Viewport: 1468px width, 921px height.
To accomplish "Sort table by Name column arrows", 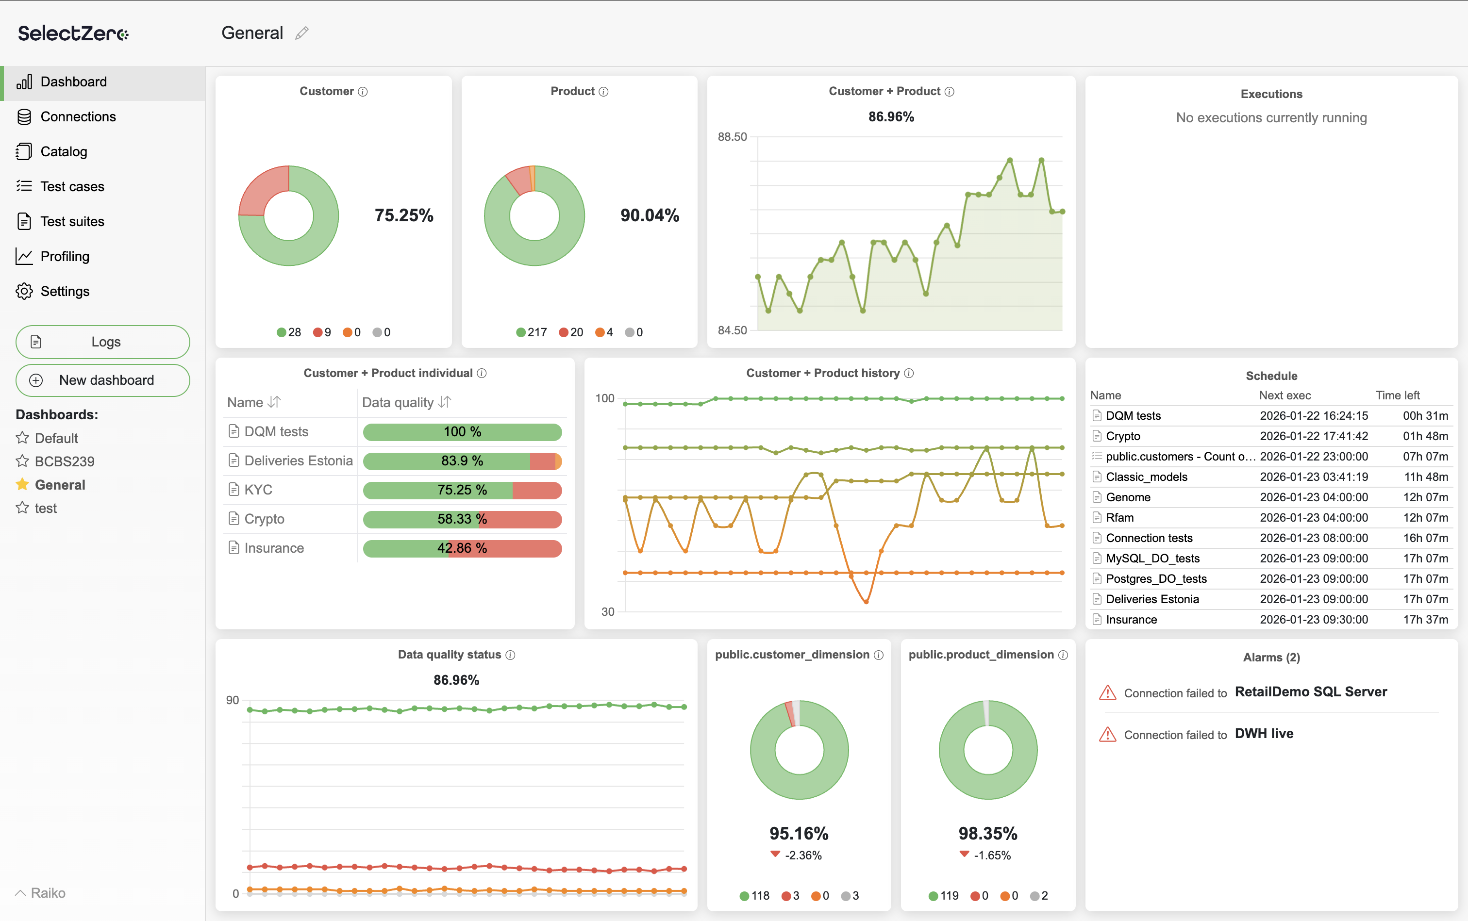I will [275, 402].
